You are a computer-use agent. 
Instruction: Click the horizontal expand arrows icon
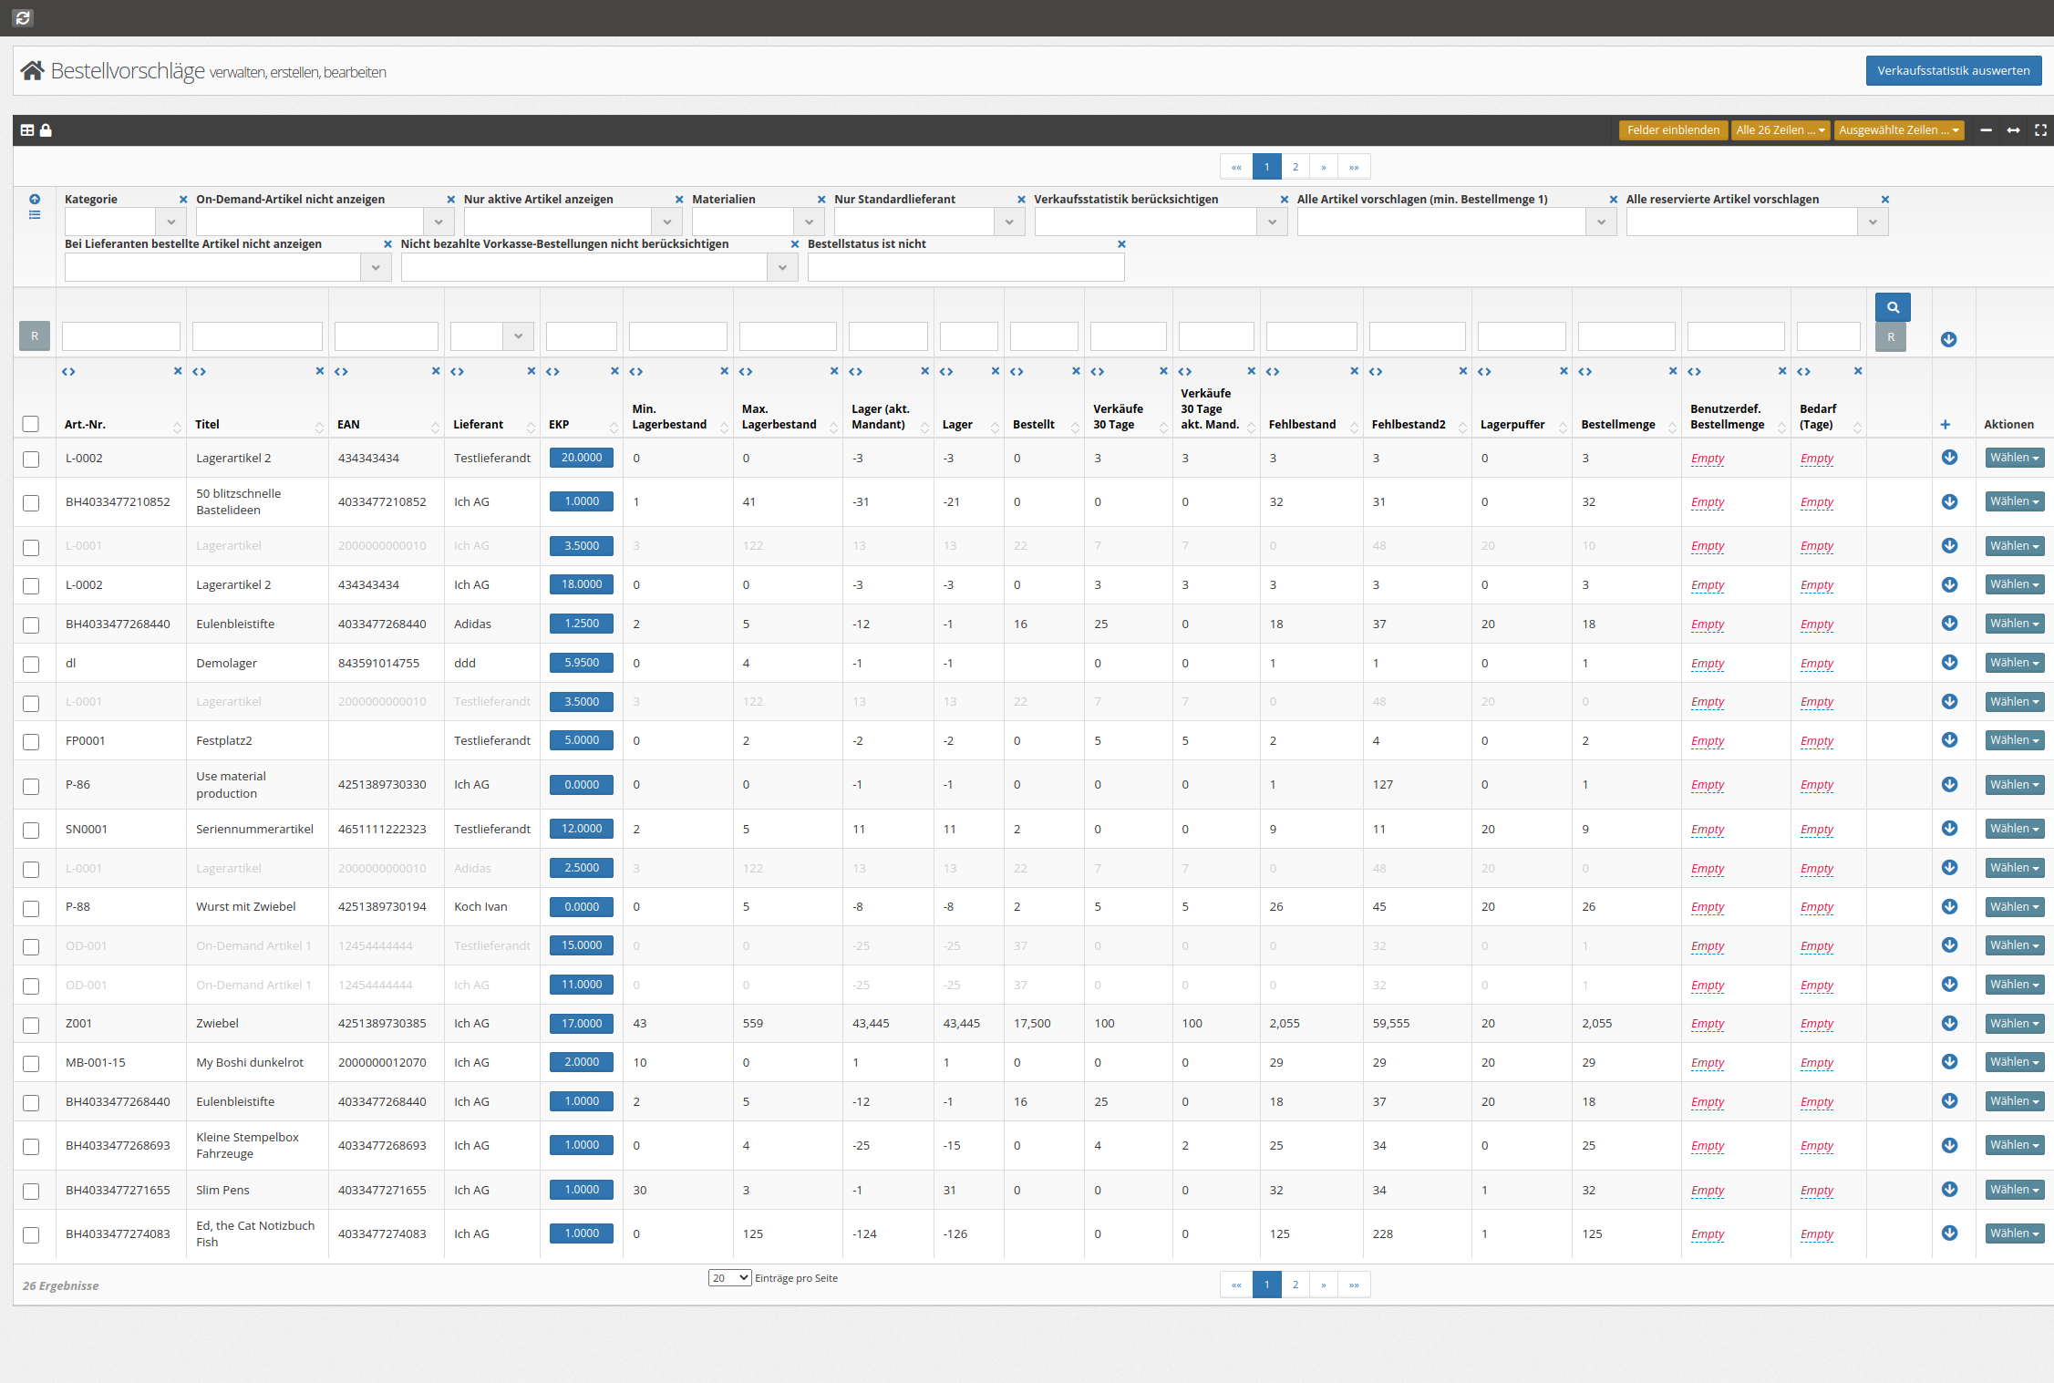point(2013,130)
